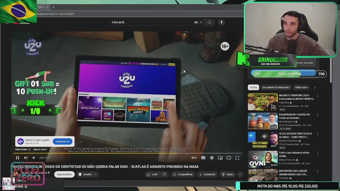
Task: Open the Desembalando Comidas video thumbnail
Action: click(x=263, y=121)
